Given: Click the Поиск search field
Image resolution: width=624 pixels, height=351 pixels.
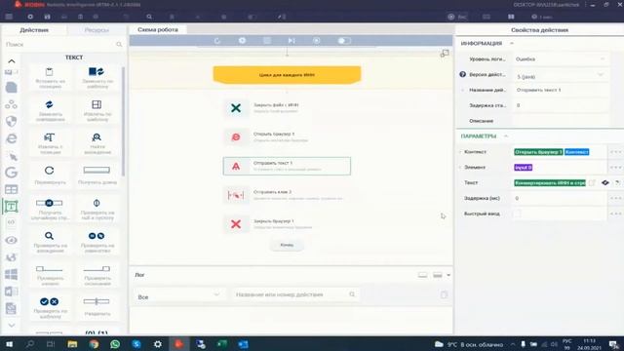Looking at the screenshot, I should 63,44.
